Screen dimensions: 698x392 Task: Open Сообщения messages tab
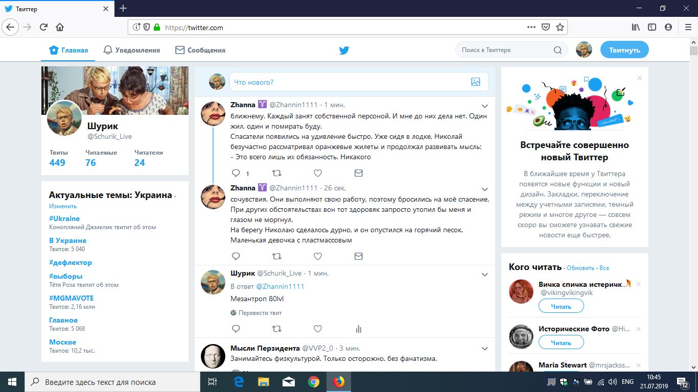coord(200,50)
